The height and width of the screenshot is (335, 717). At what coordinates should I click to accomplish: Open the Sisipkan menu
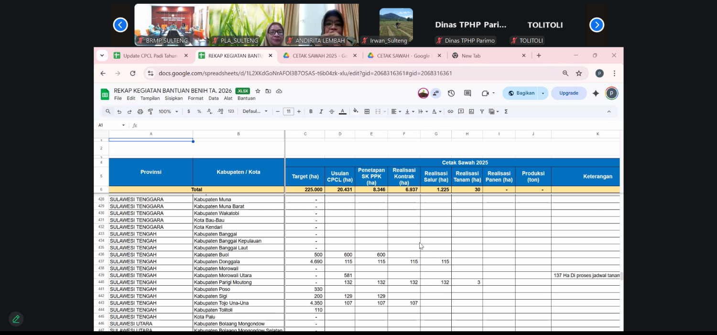point(174,98)
